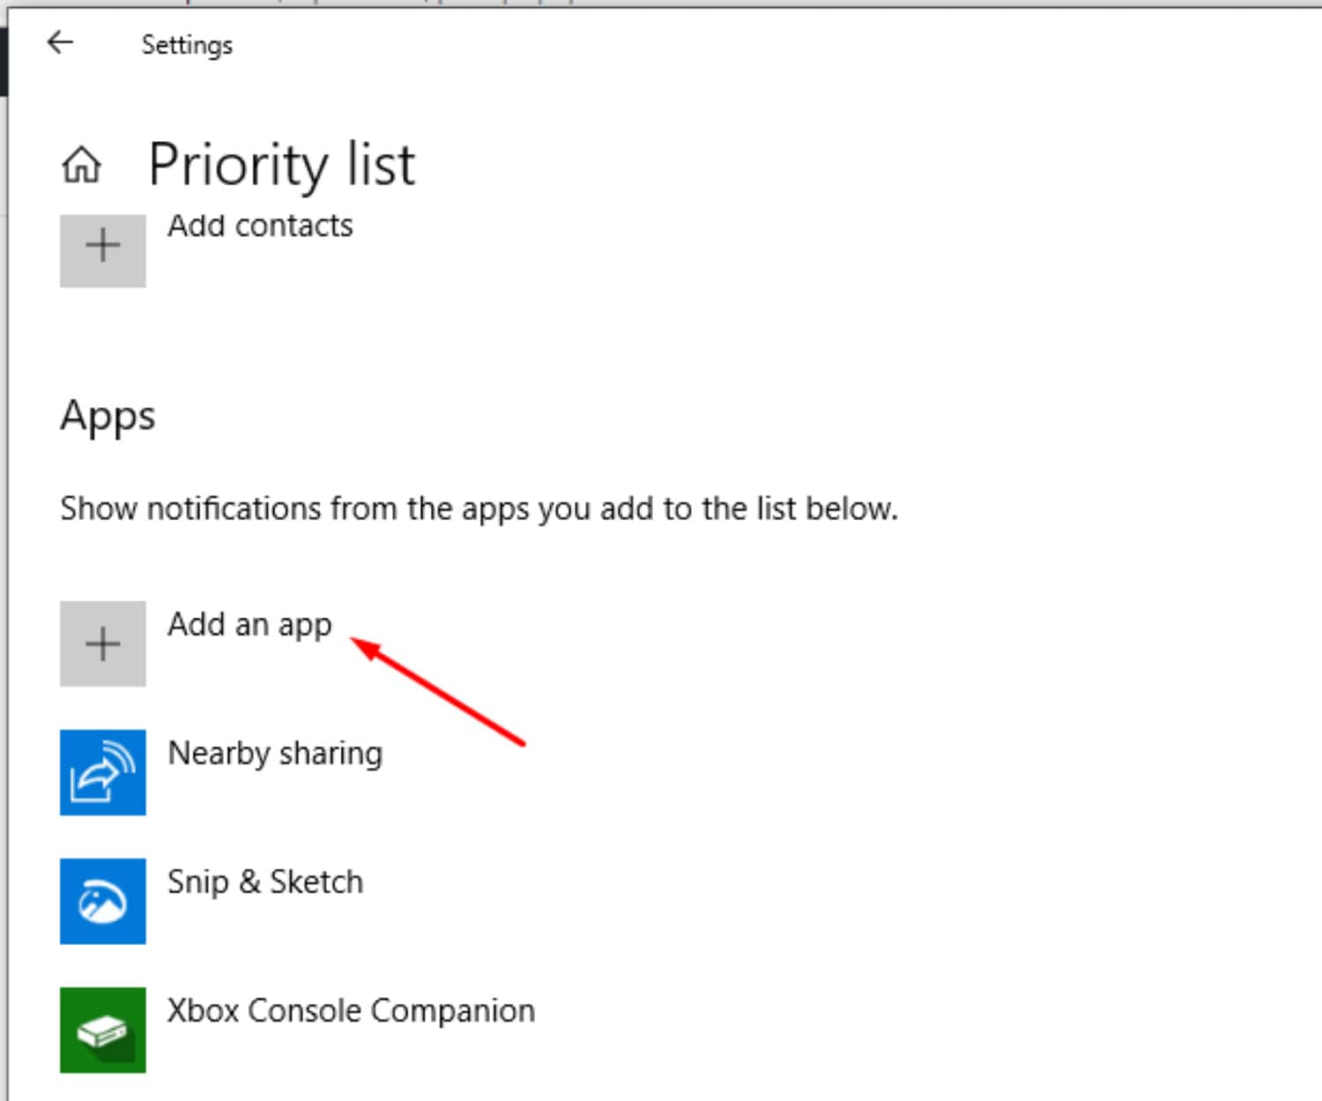
Task: Click the Xbox Console Companion entry text
Action: (x=352, y=1011)
